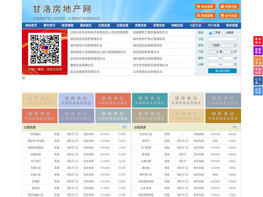Open the 贵宾套餐 button
The height and width of the screenshot is (197, 263).
[205, 16]
